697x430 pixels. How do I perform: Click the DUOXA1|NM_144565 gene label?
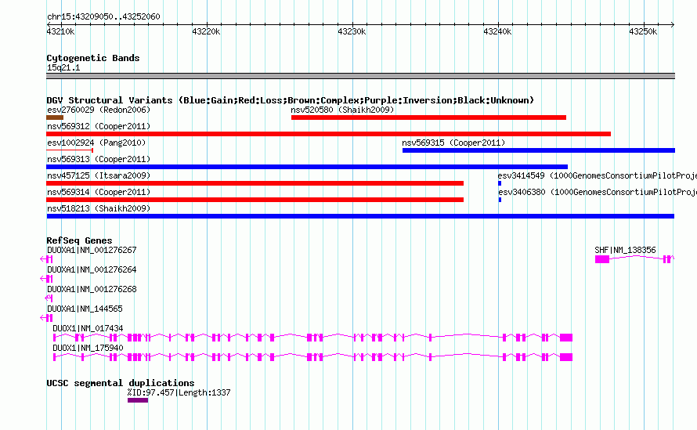(x=85, y=309)
